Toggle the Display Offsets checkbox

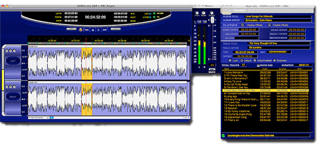pyautogui.click(x=242, y=25)
